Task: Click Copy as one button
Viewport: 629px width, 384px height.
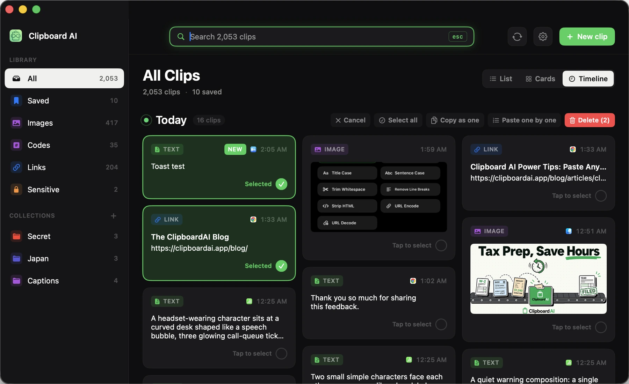Action: pos(455,120)
